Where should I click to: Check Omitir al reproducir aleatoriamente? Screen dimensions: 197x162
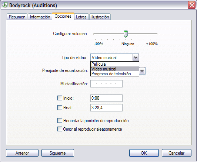(60, 129)
